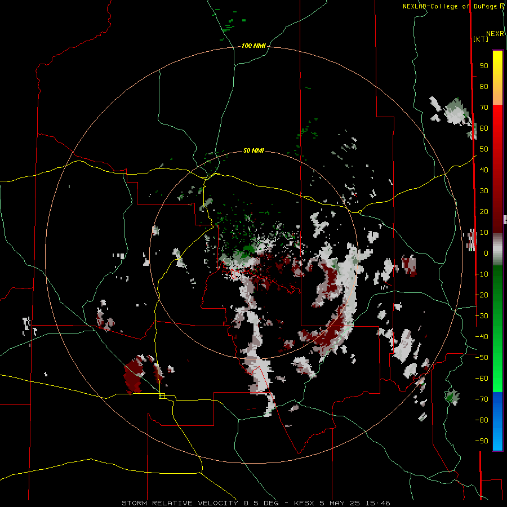Click the -90 value on velocity scale

tap(482, 441)
